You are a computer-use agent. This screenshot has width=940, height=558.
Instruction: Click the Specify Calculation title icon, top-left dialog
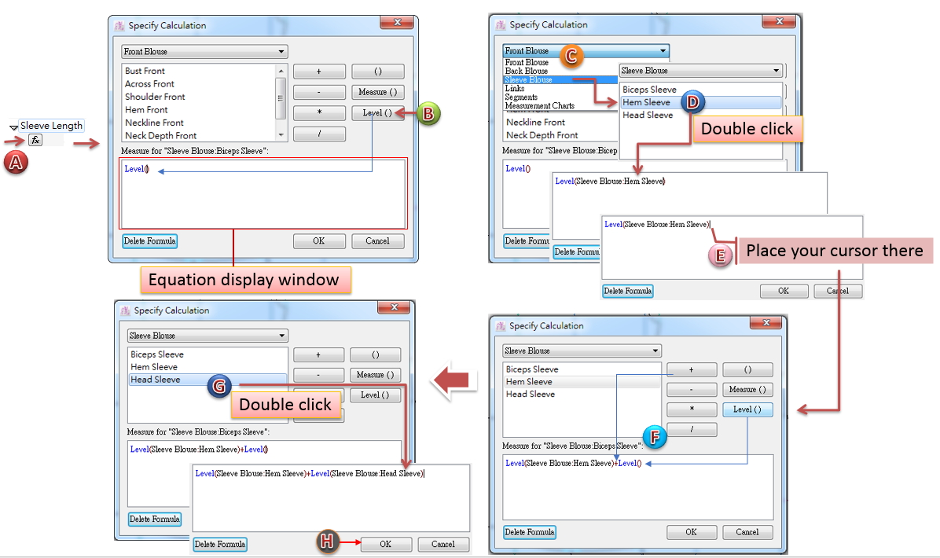pyautogui.click(x=119, y=25)
